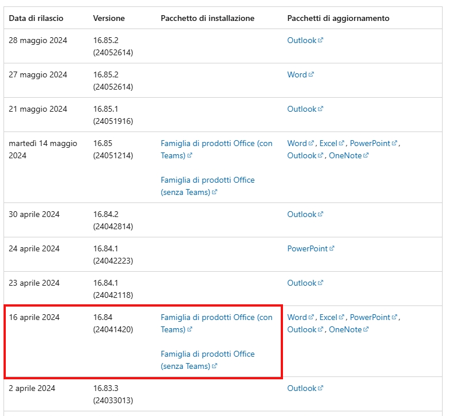This screenshot has height=416, width=449.
Task: Open Outlook update link for 28 maggio 2024
Action: pos(305,40)
